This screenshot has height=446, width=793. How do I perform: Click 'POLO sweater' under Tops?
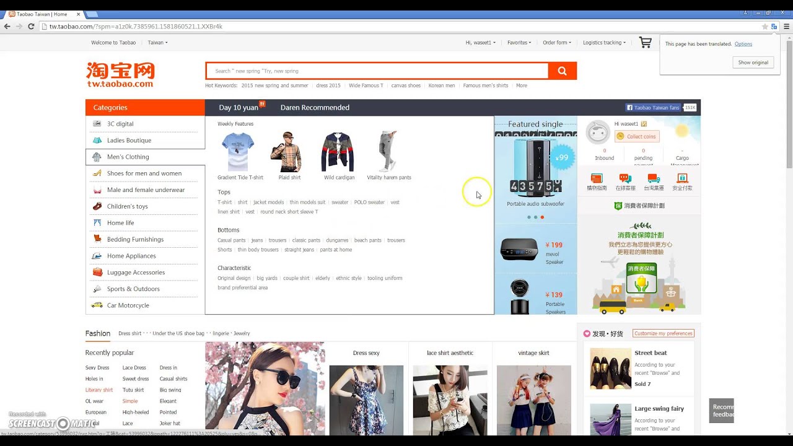pos(369,203)
